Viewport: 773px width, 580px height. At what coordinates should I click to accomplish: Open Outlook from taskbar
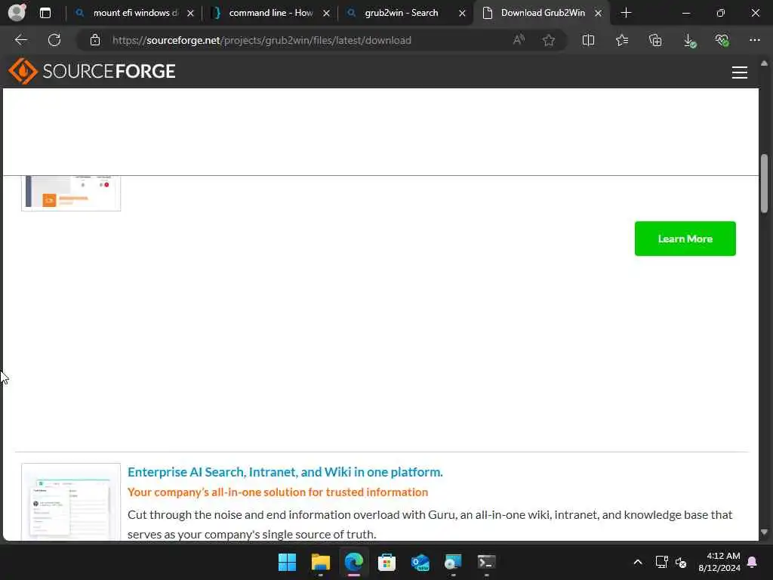[x=420, y=562]
